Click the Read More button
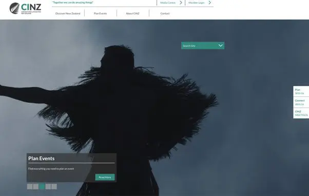 pyautogui.click(x=105, y=178)
